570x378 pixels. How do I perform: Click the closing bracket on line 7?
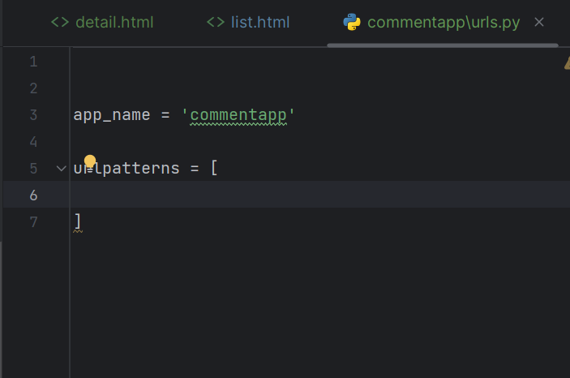pyautogui.click(x=78, y=221)
